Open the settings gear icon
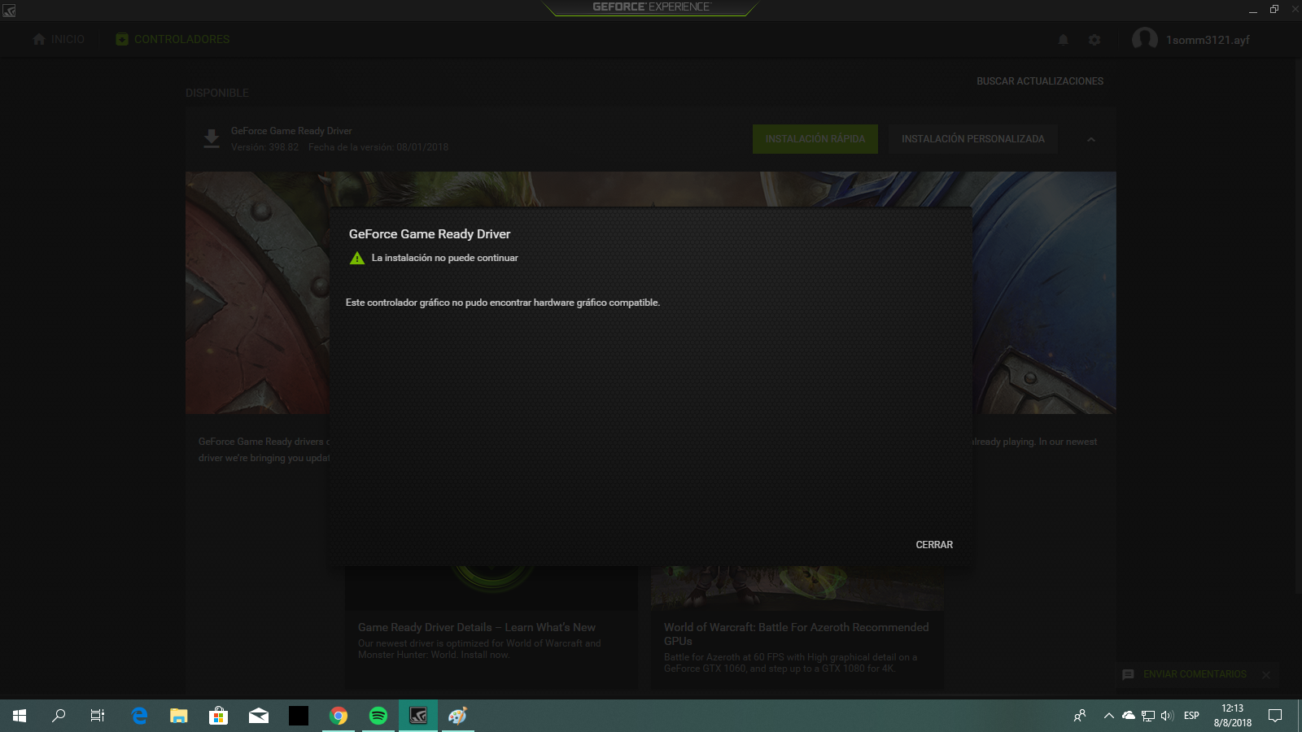This screenshot has height=732, width=1302. [x=1094, y=40]
